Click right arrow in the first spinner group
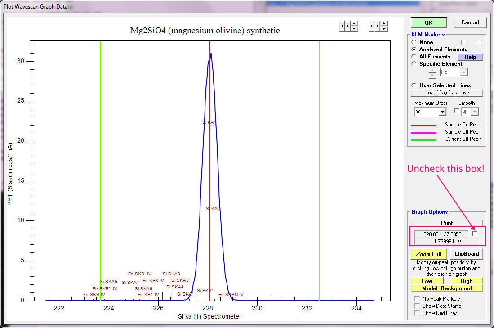The image size is (494, 328). tap(348, 26)
